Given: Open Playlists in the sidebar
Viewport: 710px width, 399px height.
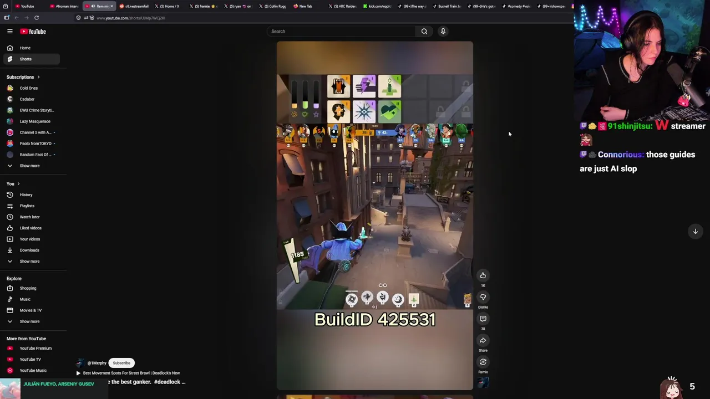Looking at the screenshot, I should [x=32, y=206].
